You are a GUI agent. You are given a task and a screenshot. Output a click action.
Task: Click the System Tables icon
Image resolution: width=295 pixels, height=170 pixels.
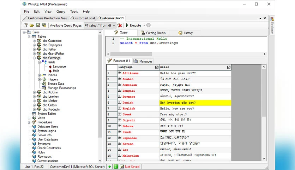pos(34,114)
